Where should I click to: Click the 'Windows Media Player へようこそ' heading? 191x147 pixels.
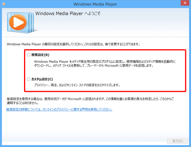point(68,14)
